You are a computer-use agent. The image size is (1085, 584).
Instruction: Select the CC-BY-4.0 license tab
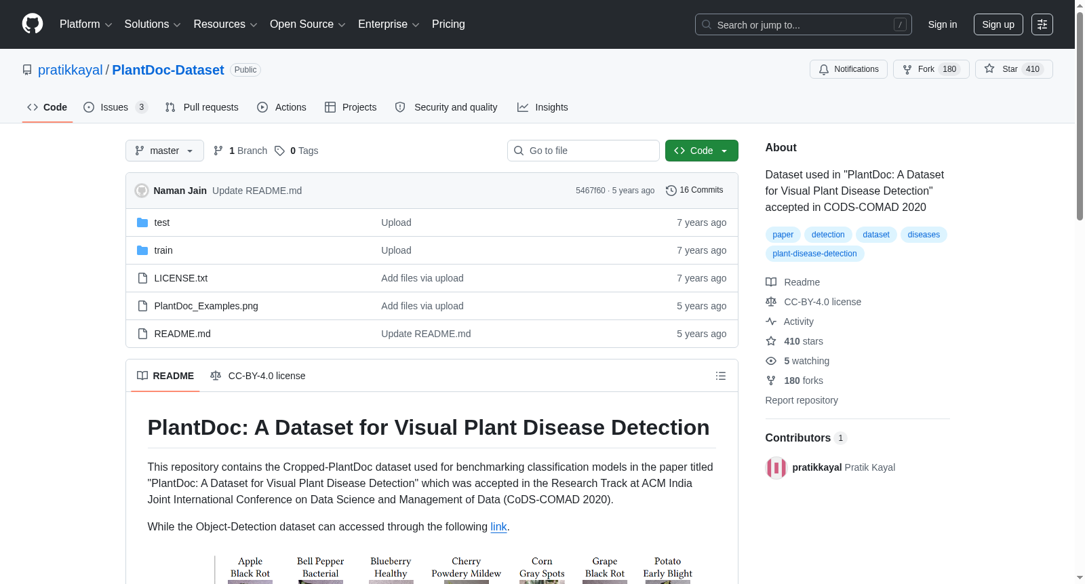(x=258, y=376)
